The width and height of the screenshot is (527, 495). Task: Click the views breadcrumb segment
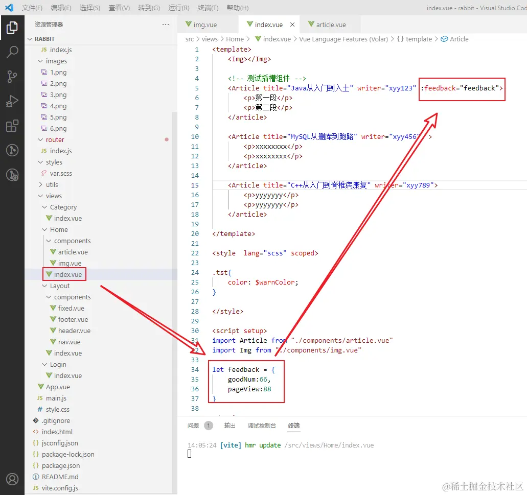[x=210, y=39]
